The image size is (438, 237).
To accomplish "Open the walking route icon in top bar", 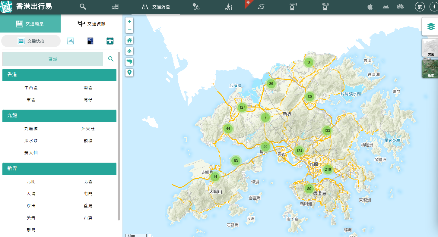I will [x=228, y=7].
